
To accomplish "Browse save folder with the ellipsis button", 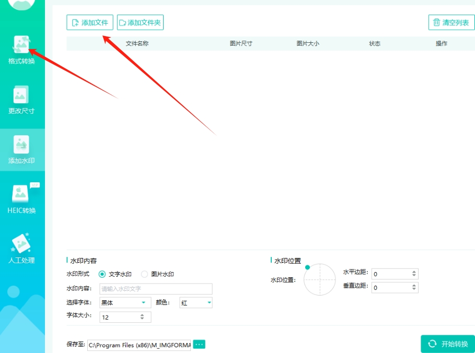I will tap(199, 344).
